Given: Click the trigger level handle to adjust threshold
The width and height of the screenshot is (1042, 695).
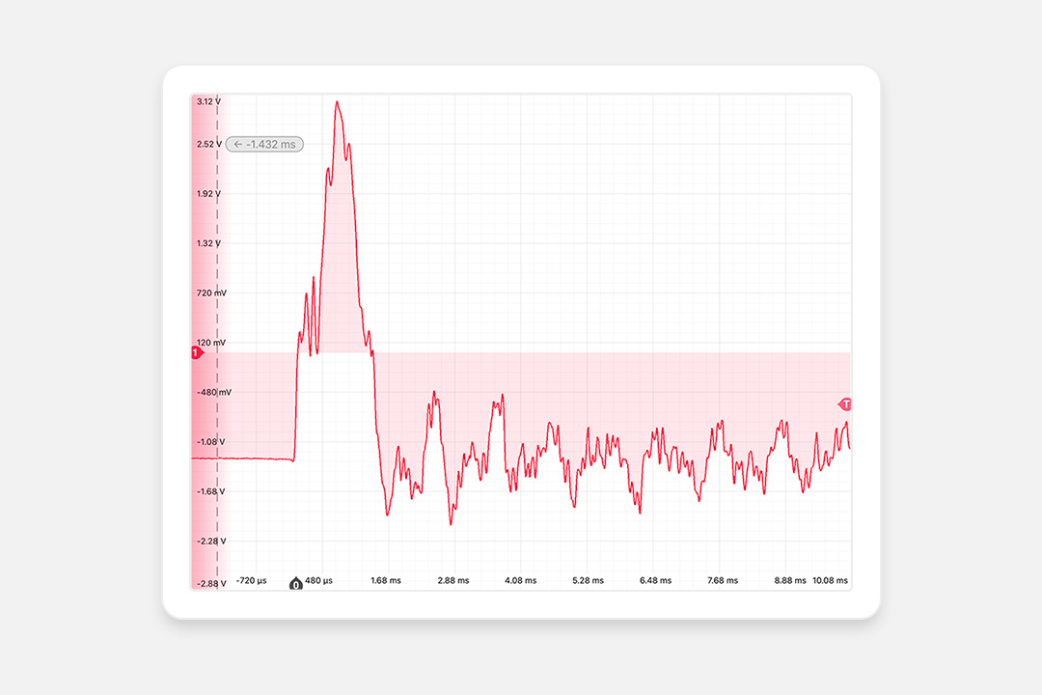Looking at the screenshot, I should click(x=846, y=405).
